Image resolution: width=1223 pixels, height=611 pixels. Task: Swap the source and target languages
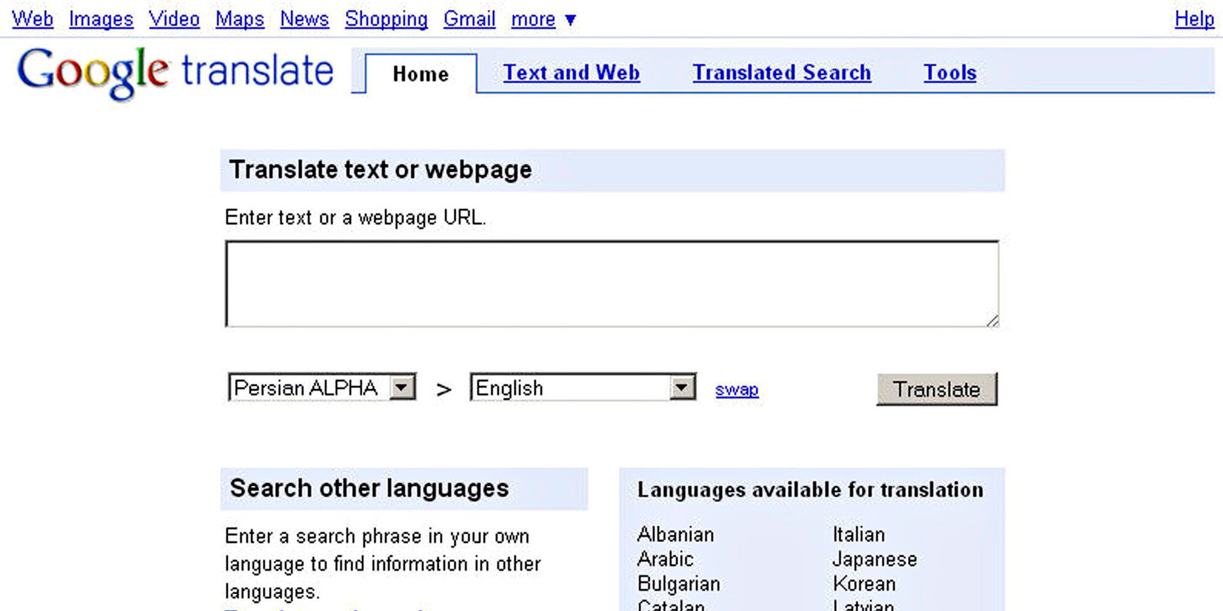tap(736, 389)
